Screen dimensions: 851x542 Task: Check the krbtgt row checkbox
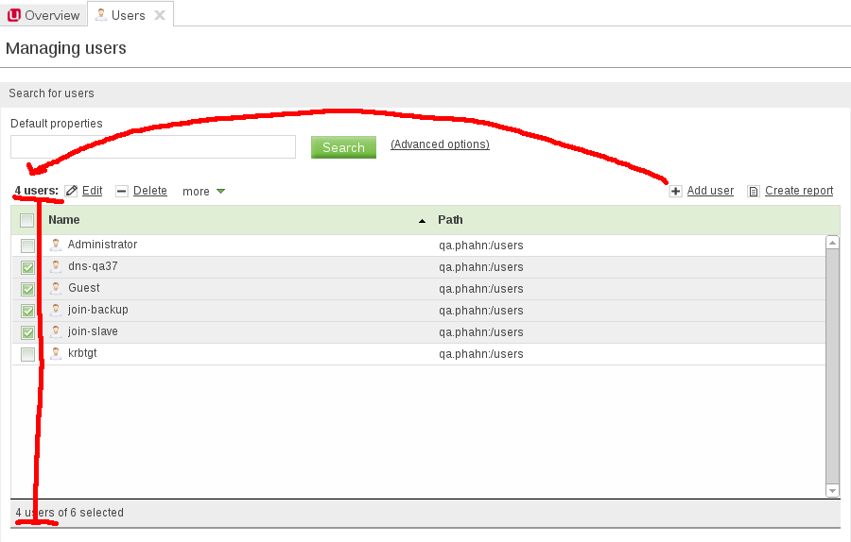coord(27,354)
